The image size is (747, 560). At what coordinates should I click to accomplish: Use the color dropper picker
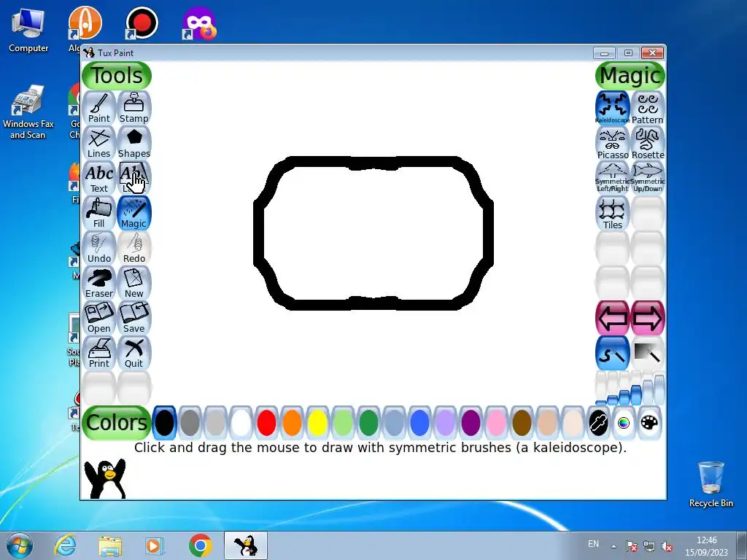[598, 423]
